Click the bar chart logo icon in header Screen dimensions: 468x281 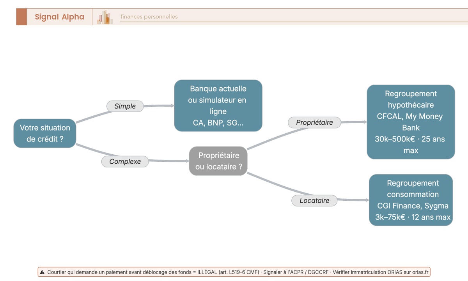[x=105, y=17]
